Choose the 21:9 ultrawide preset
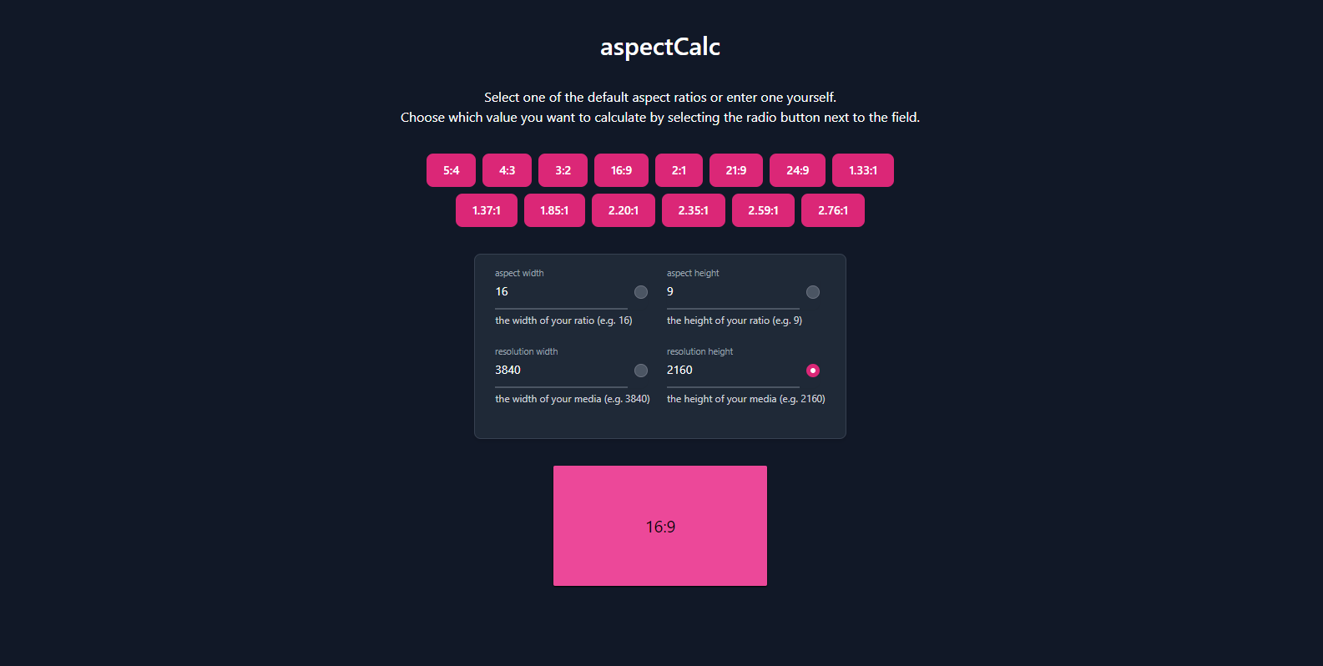 click(735, 170)
